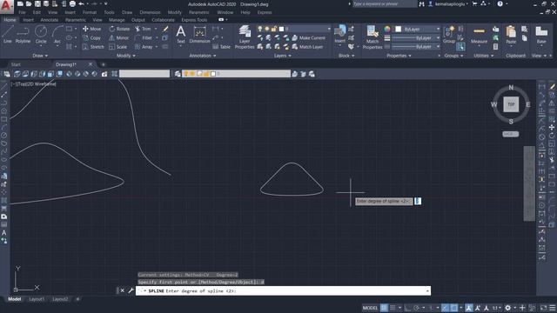
Task: Expand the Annotation panel
Action: click(x=203, y=56)
